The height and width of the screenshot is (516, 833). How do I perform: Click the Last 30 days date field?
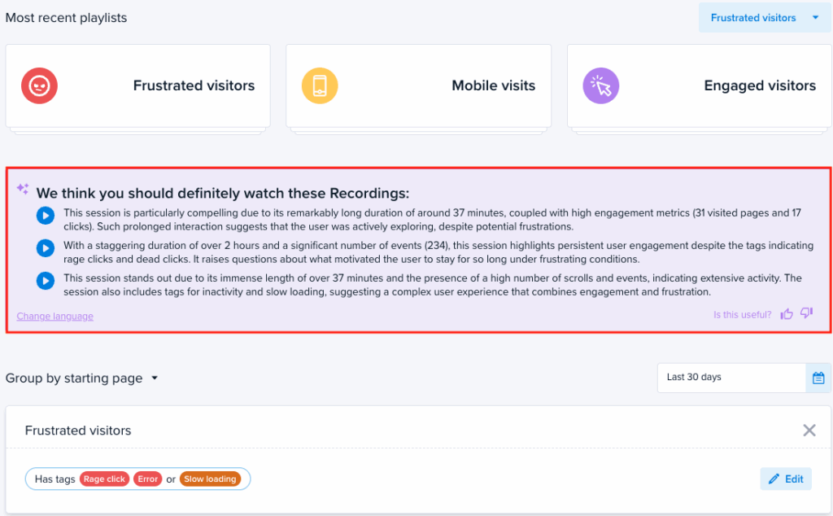click(731, 378)
